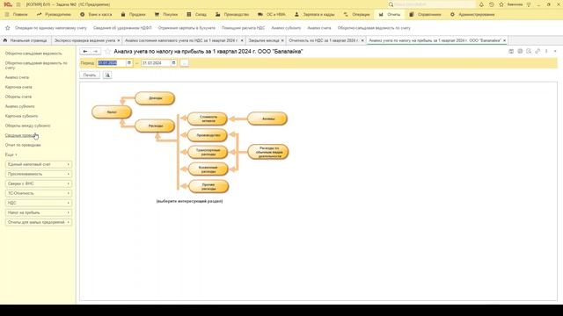Click the back arrow navigation button
The width and height of the screenshot is (563, 316).
pyautogui.click(x=85, y=52)
